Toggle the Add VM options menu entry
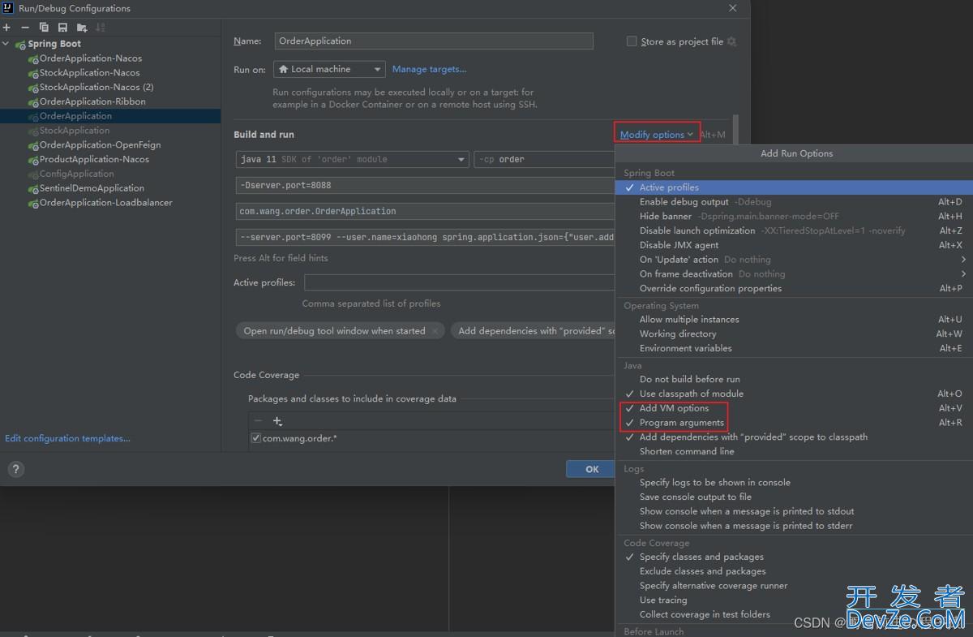Image resolution: width=973 pixels, height=637 pixels. coord(674,408)
